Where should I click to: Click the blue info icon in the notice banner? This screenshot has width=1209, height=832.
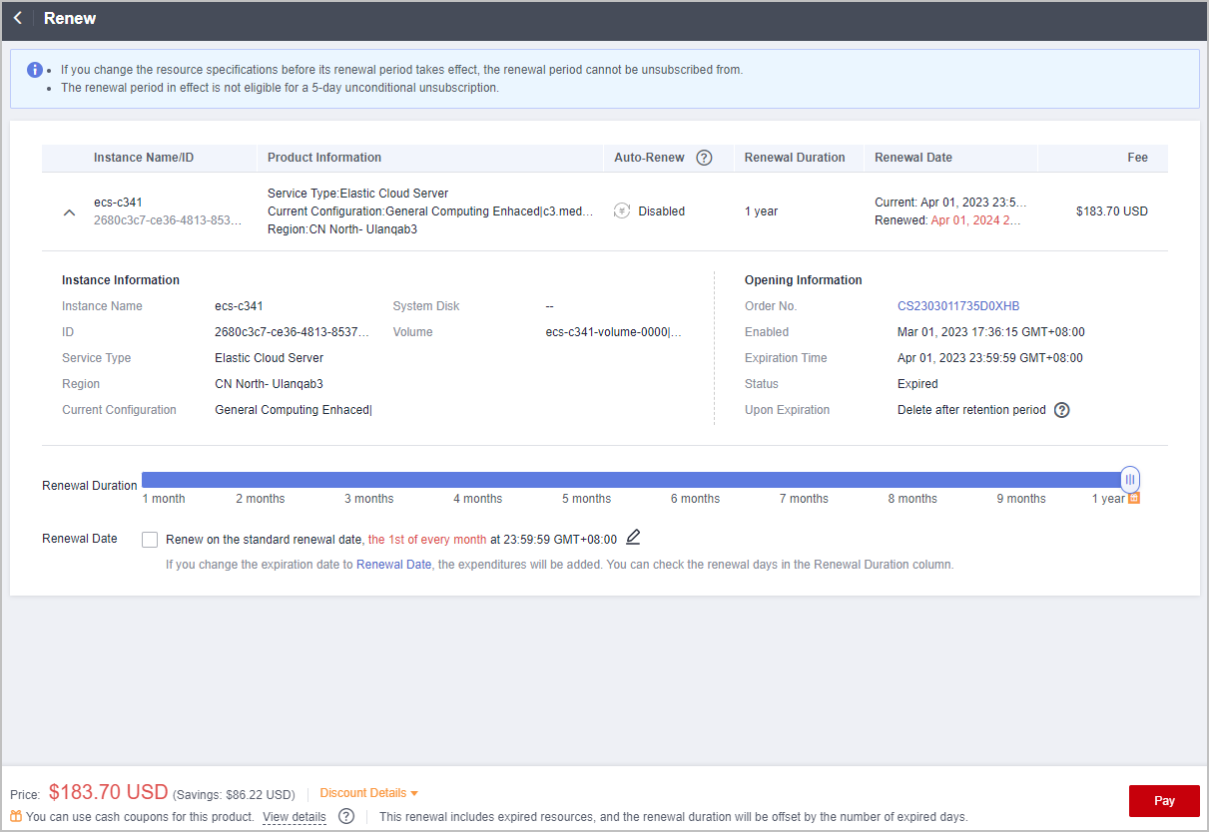tap(35, 70)
